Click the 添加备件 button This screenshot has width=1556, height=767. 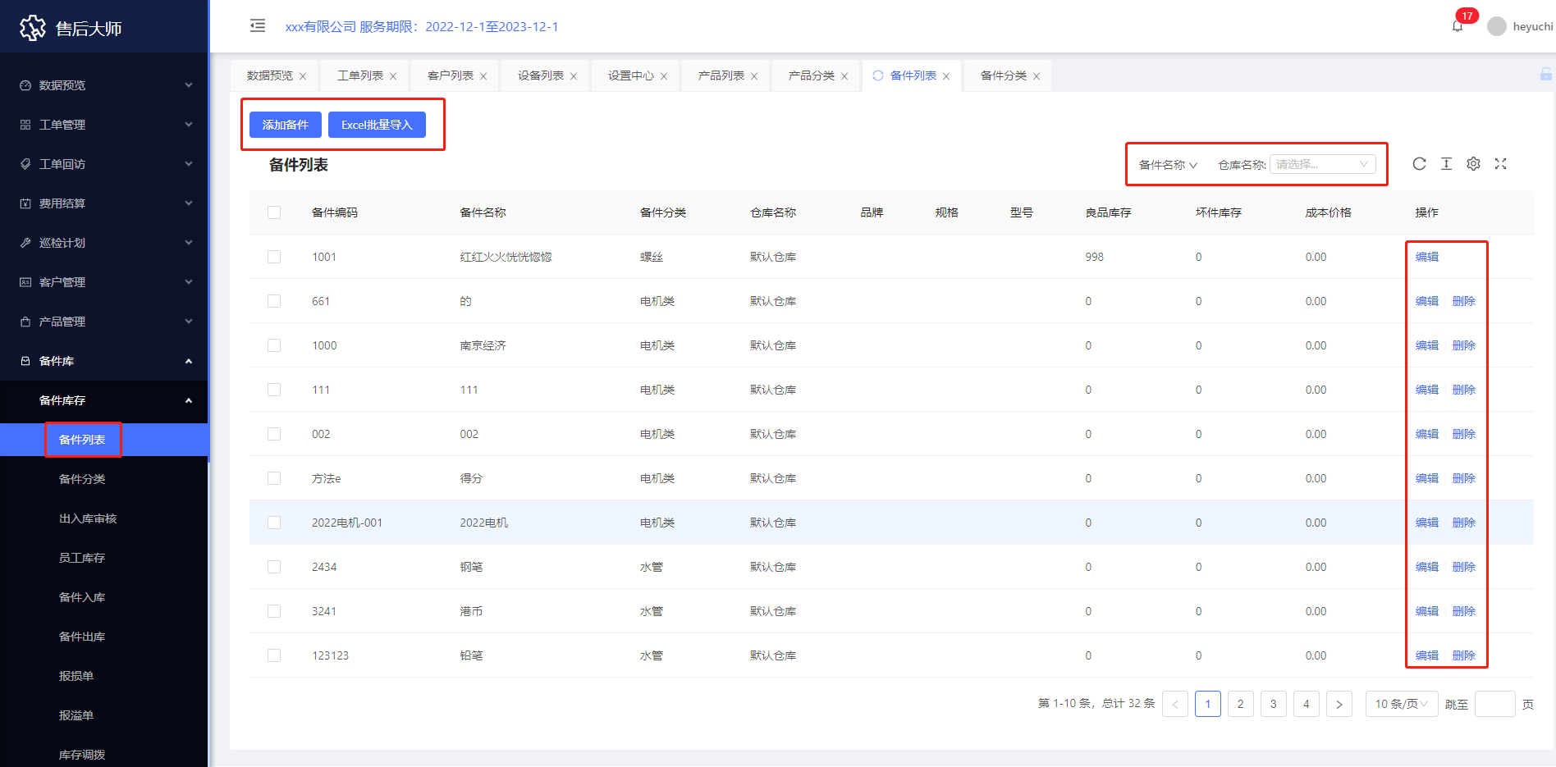(286, 125)
